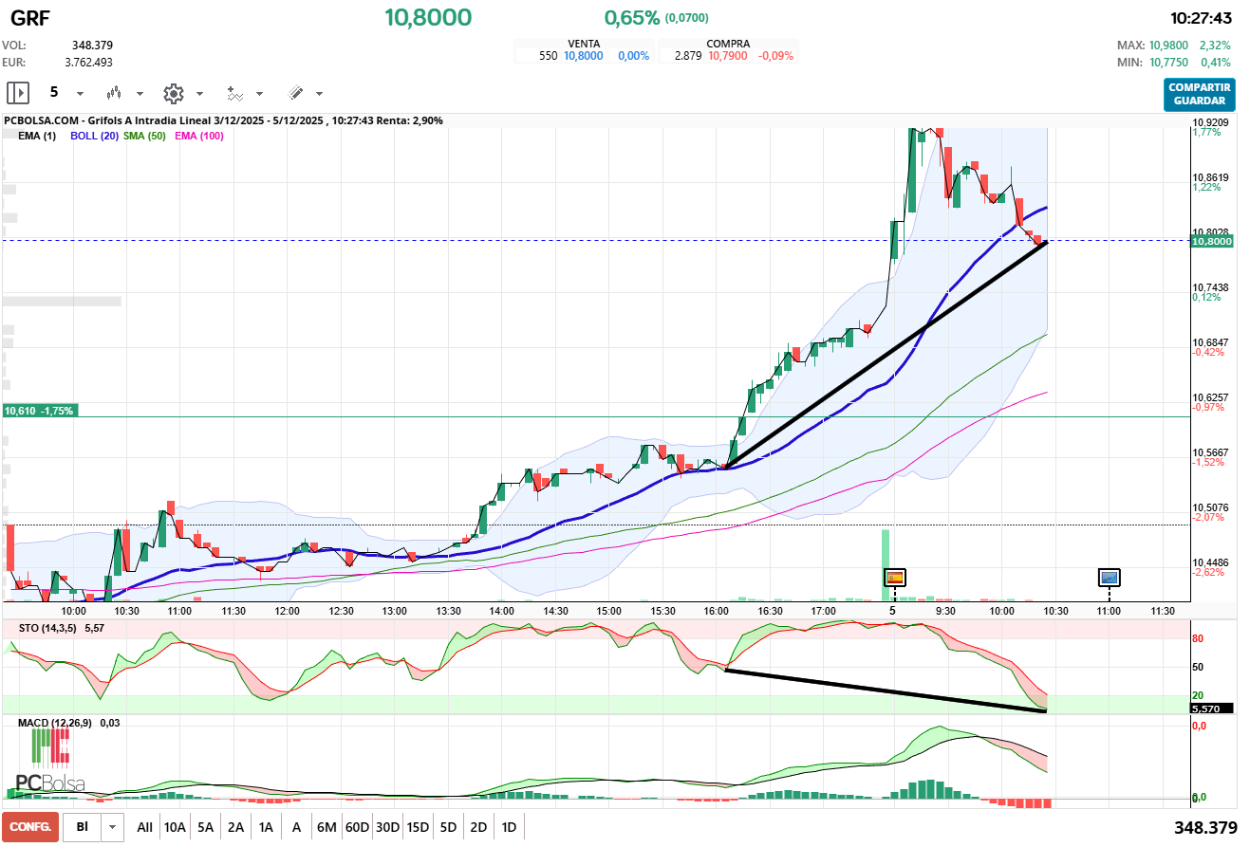Toggle the EMA (100) indicator label

point(199,136)
